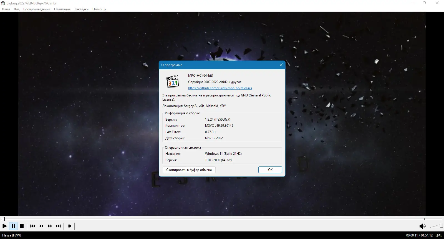Click the volume level slider
The height and width of the screenshot is (239, 444).
point(436,226)
